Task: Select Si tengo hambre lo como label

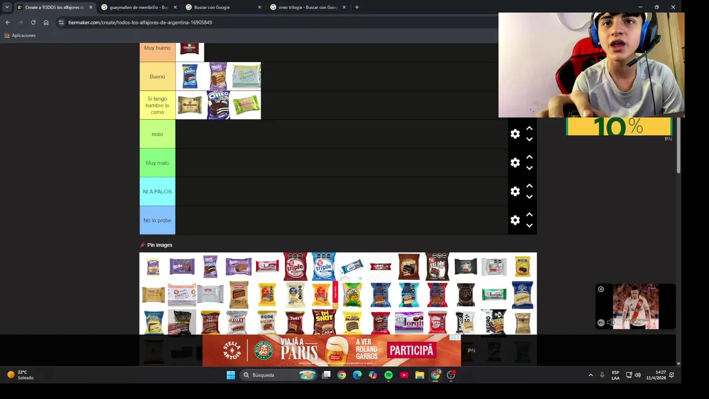Action: pos(157,105)
